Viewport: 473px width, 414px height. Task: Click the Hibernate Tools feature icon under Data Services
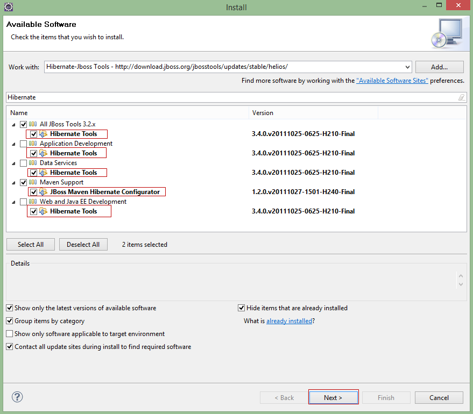pos(44,173)
